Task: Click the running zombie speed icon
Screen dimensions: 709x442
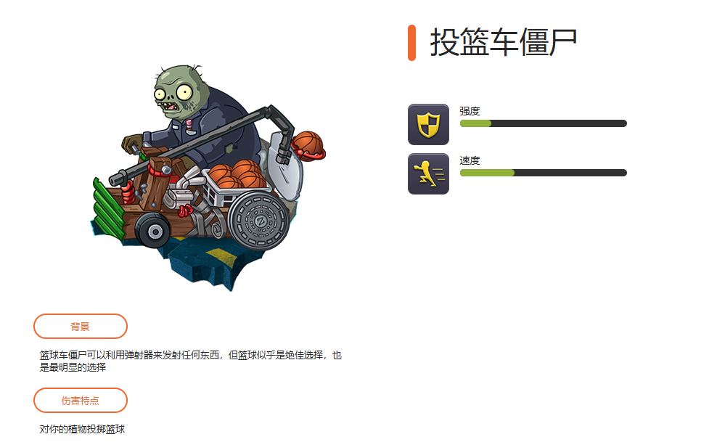Action: click(428, 173)
